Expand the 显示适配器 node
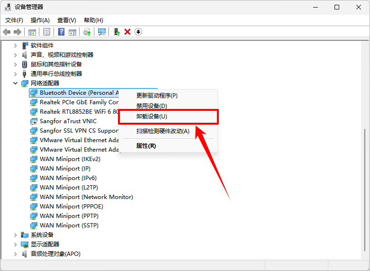The width and height of the screenshot is (370, 271). click(16, 244)
